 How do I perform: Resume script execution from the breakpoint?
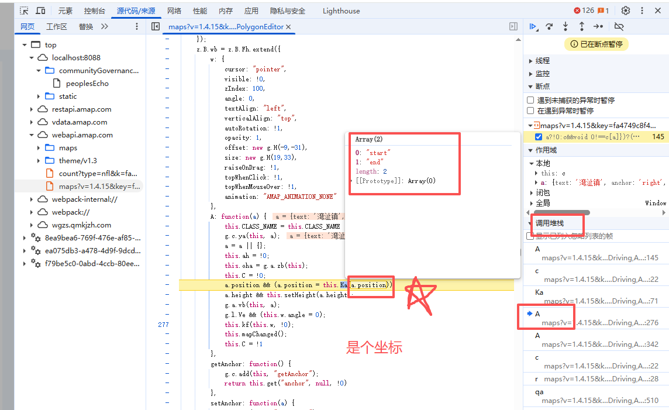(x=533, y=26)
